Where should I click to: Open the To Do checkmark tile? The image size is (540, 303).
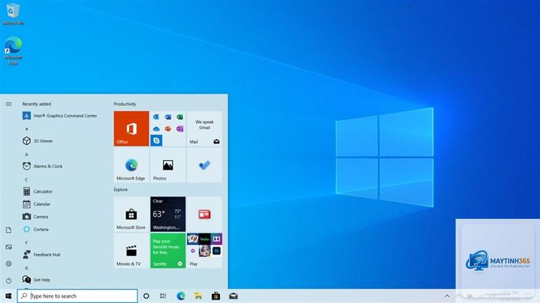coord(205,165)
